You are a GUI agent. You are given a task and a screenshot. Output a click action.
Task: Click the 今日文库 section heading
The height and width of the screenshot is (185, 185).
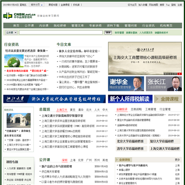coord(64,45)
